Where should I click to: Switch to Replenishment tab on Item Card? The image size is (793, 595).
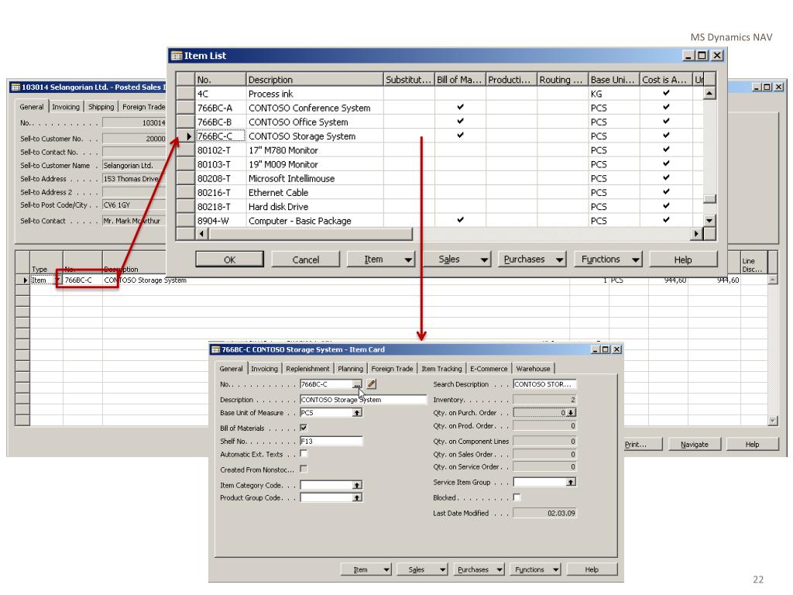(307, 369)
